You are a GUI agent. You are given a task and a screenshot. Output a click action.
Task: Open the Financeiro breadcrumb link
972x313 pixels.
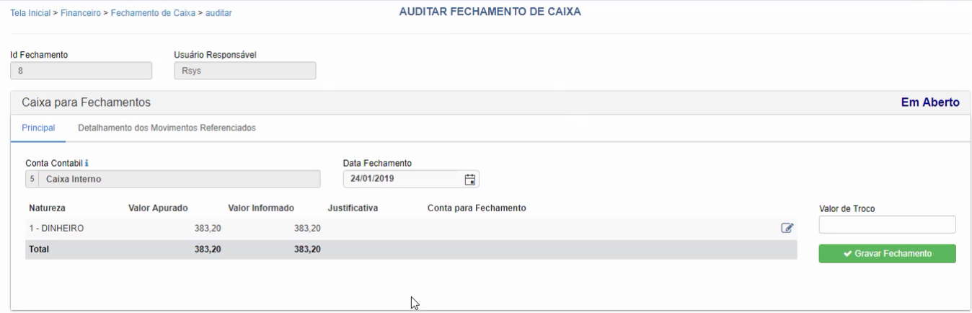coord(80,14)
